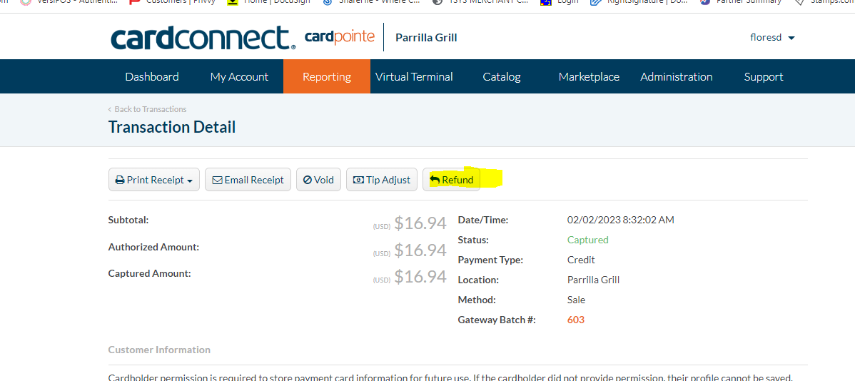855x381 pixels.
Task: Click the Captured Amount value $16.94
Action: pos(420,277)
